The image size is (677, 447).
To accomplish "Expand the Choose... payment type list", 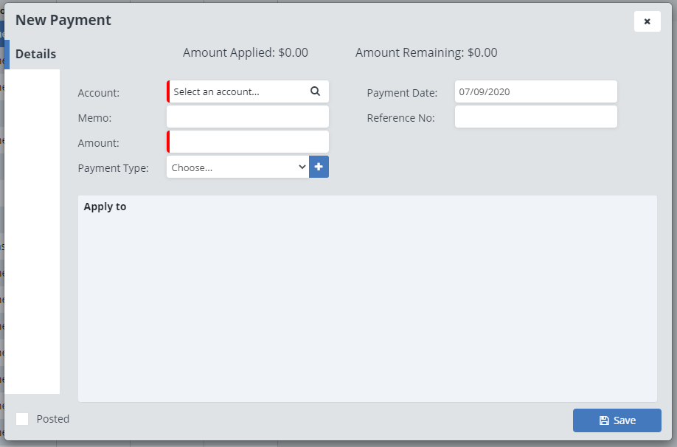I will (x=236, y=167).
